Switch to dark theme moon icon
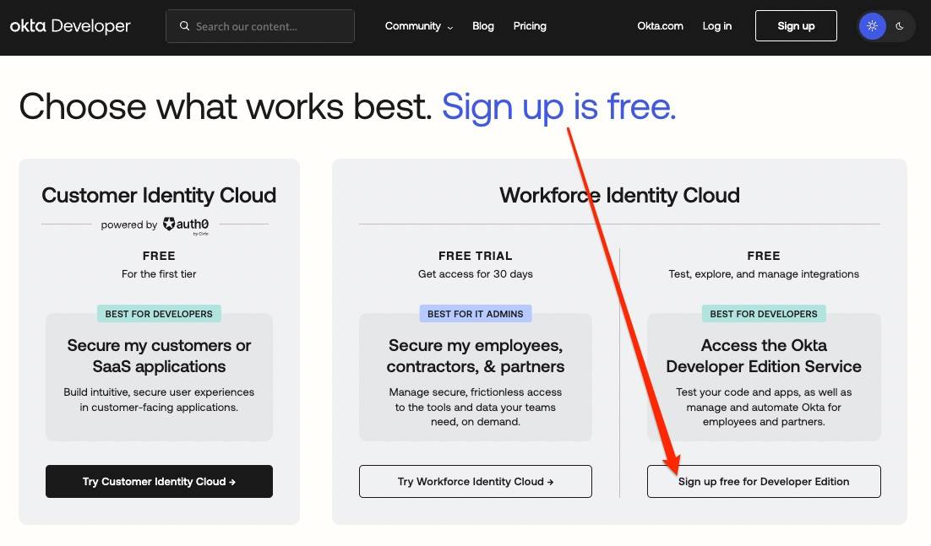931x546 pixels. (x=900, y=26)
